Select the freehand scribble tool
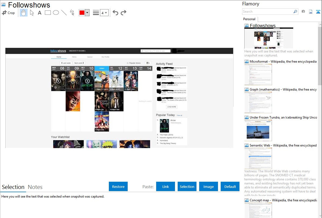This screenshot has height=218, width=322. [x=72, y=13]
